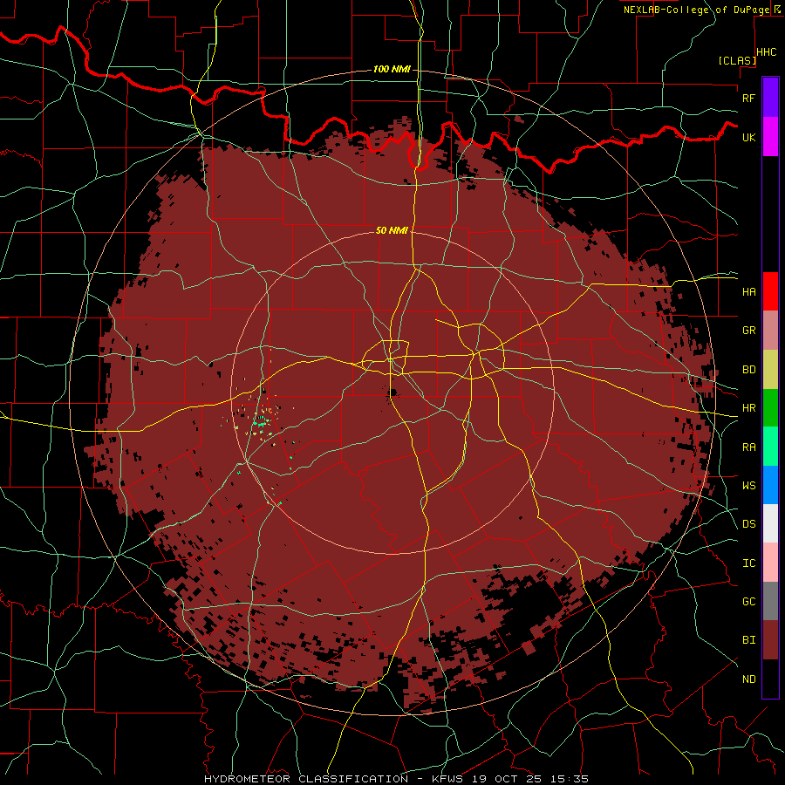
Task: Click the 15:35 timestamp in footer
Action: coord(568,779)
